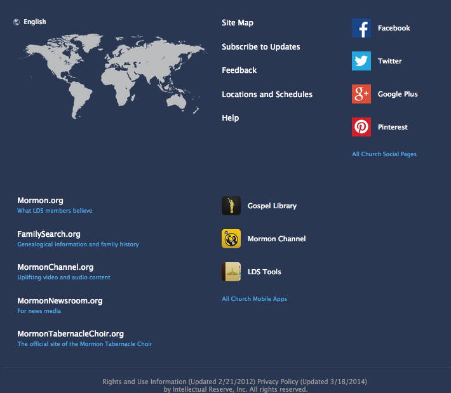This screenshot has height=393, width=451.
Task: Click the Twitter bird icon
Action: point(361,61)
